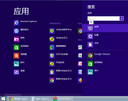Launch 打开360杀毒
Screen dimensions: 128x101
pyautogui.click(x=58, y=56)
